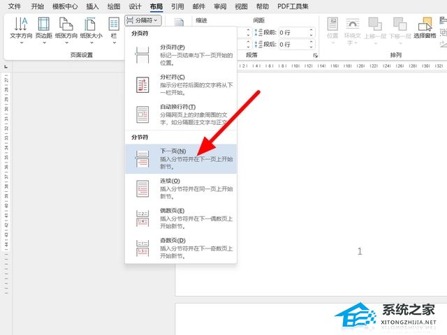This screenshot has height=335, width=447.
Task: Expand the 纸张方向 dropdown arrow
Action: click(x=66, y=43)
